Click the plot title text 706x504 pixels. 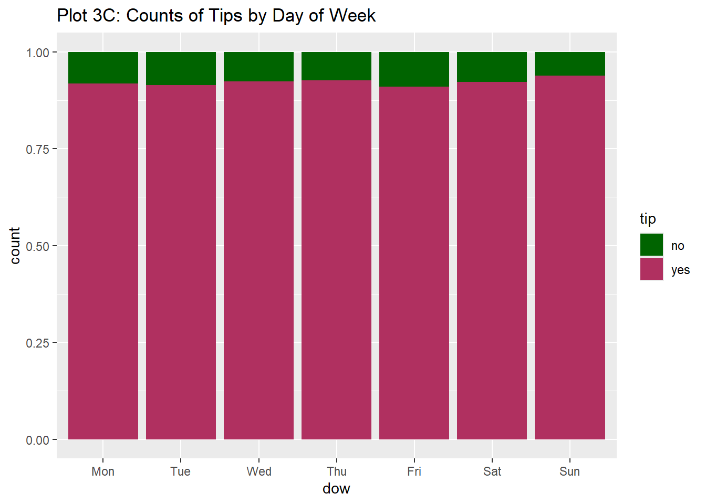click(x=216, y=16)
